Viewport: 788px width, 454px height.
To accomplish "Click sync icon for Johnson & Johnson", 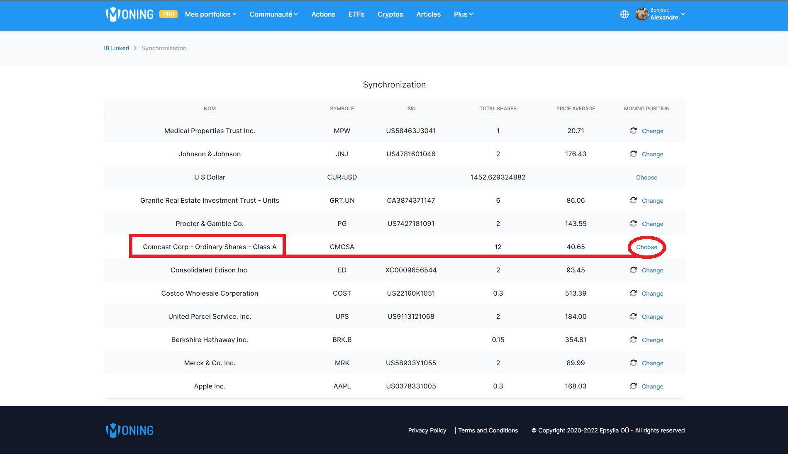I will click(634, 154).
